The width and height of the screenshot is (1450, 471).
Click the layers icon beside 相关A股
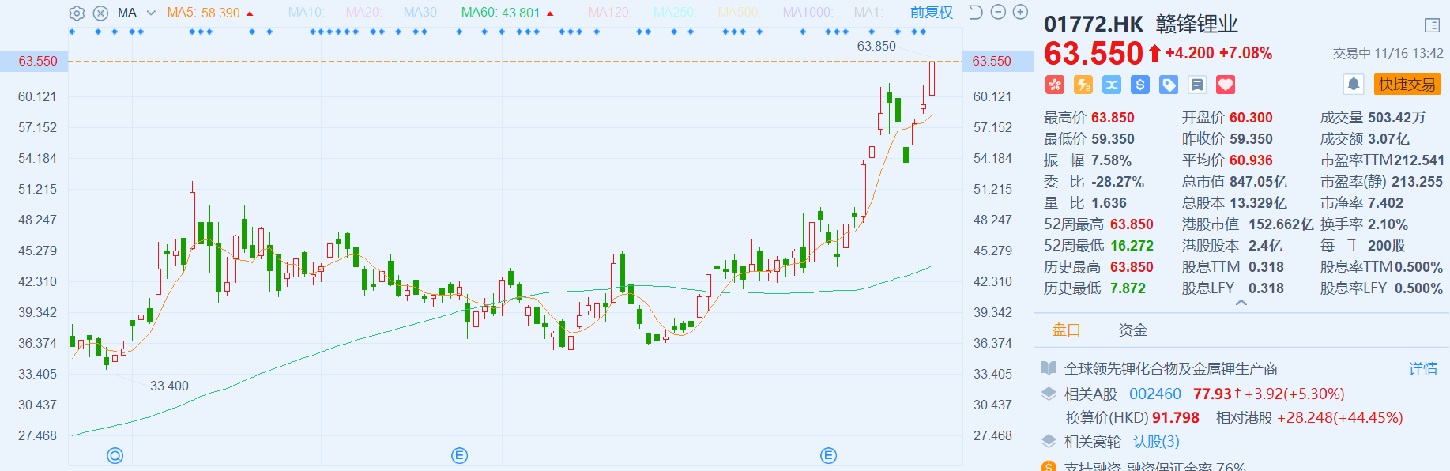tap(1049, 394)
